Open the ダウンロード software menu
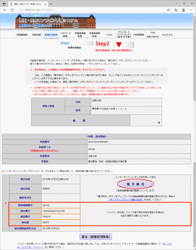 (124, 35)
